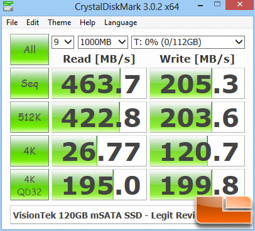The image size is (255, 231).
Task: Click the Write [MB/s] column header
Action: click(x=197, y=59)
